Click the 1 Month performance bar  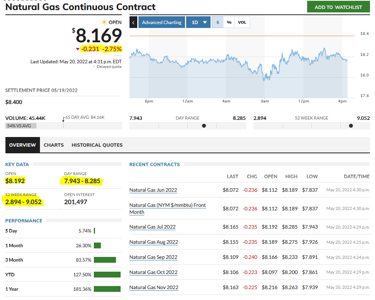[97, 245]
